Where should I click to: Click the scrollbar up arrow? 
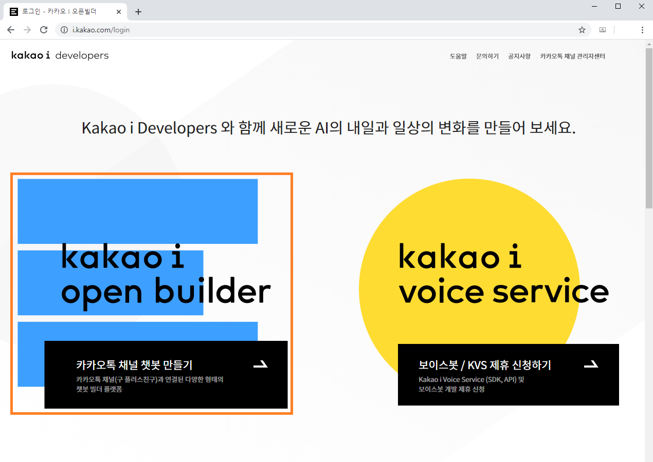click(x=649, y=44)
